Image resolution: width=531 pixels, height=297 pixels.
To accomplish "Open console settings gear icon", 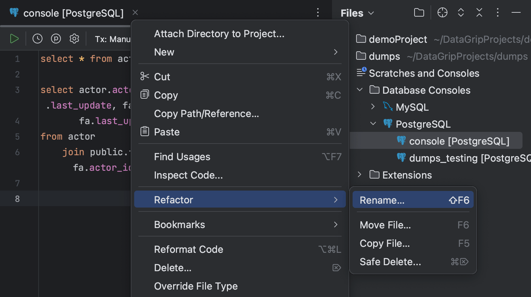I will point(74,39).
